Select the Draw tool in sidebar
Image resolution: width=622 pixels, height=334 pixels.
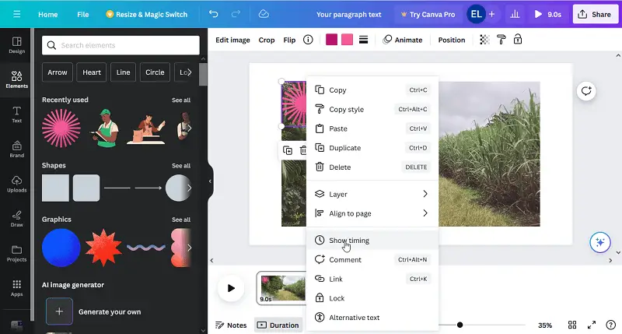(16, 217)
